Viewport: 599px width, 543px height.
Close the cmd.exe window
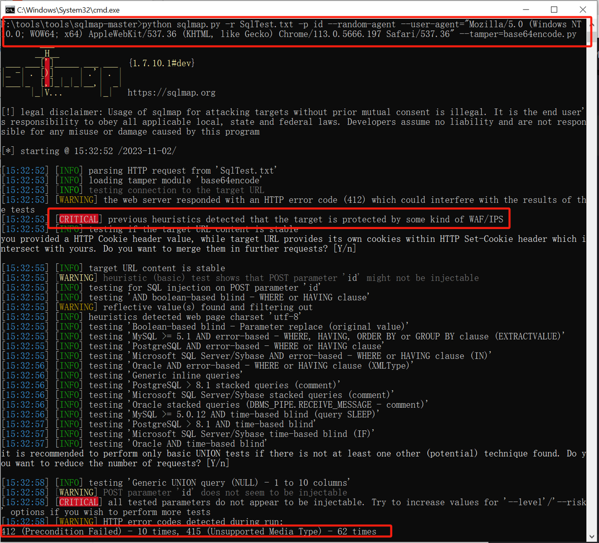pos(583,10)
